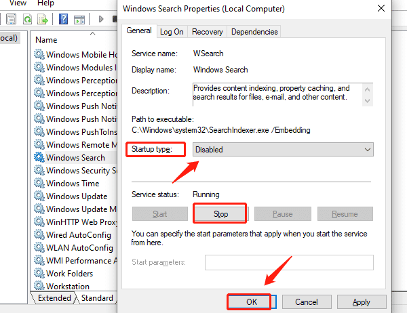
Task: Select the Work Folders service name
Action: click(x=70, y=273)
